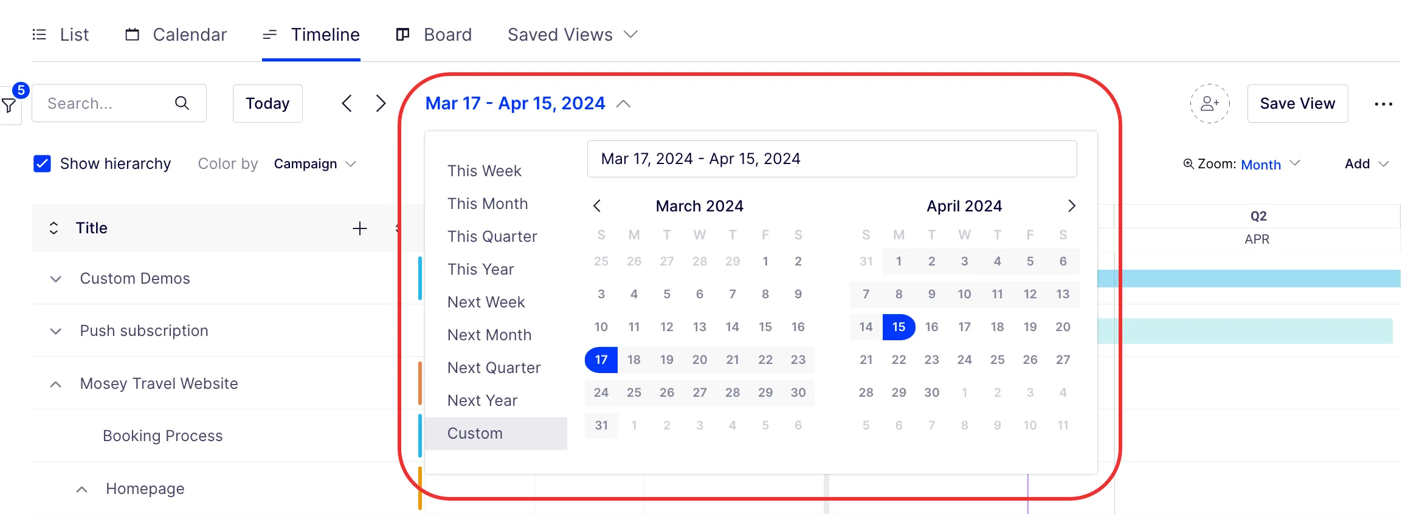Add a column with the plus icon
Image resolution: width=1425 pixels, height=514 pixels.
(360, 228)
